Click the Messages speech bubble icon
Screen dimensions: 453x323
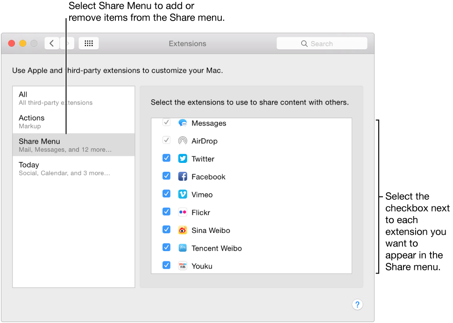point(182,123)
